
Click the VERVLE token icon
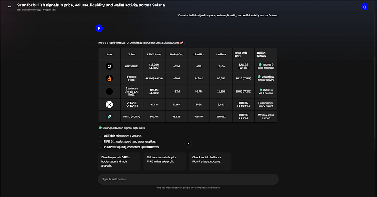point(109,104)
